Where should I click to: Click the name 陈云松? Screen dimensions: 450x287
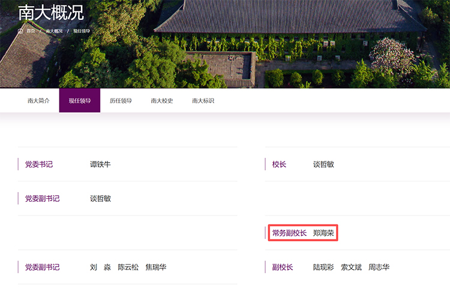coord(128,267)
